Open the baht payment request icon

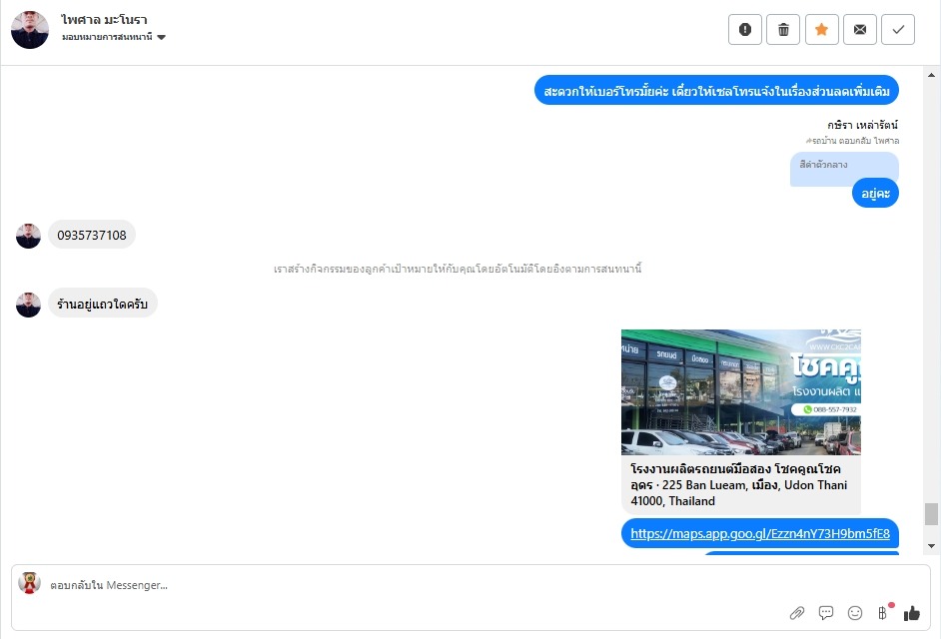point(883,613)
